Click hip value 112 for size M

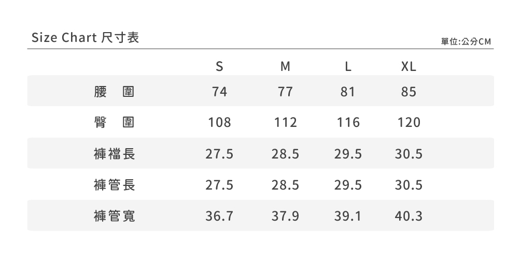click(x=285, y=123)
